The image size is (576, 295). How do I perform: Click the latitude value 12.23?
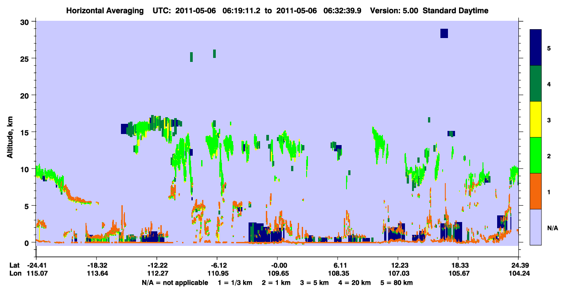[x=398, y=265]
